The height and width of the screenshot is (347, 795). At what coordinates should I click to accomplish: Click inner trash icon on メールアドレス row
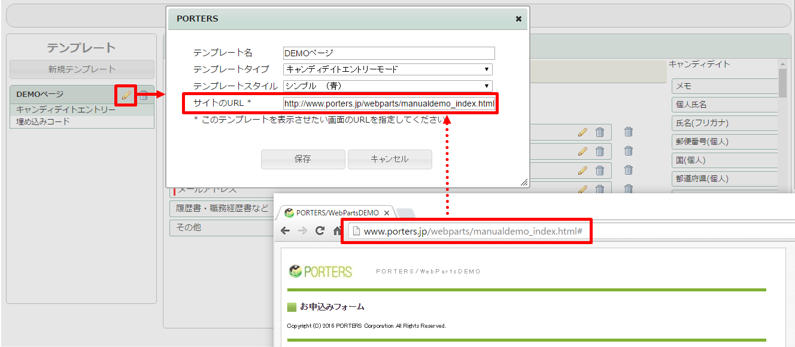coord(600,190)
